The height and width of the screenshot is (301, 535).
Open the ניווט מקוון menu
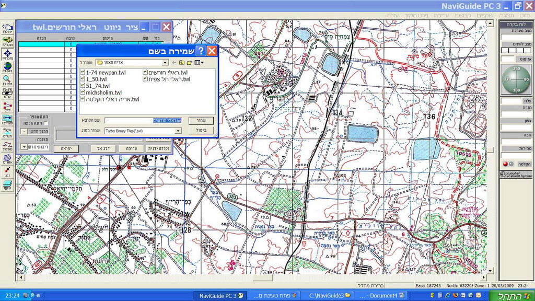(416, 15)
